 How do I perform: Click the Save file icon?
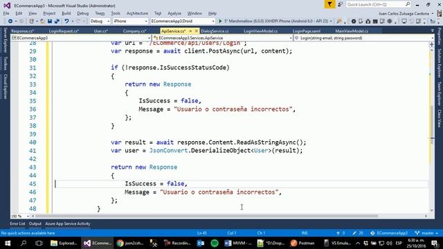coord(50,21)
